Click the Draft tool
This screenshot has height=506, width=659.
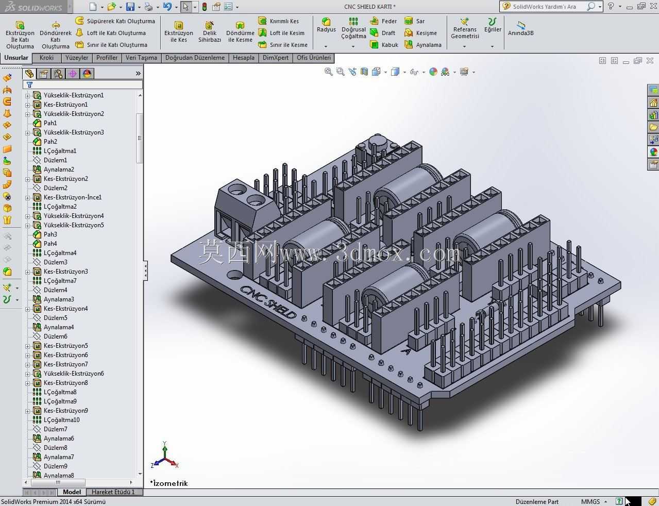(382, 33)
